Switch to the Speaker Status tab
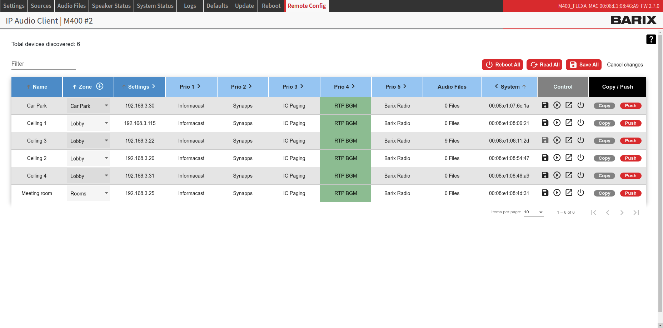Image resolution: width=663 pixels, height=328 pixels. pyautogui.click(x=111, y=6)
